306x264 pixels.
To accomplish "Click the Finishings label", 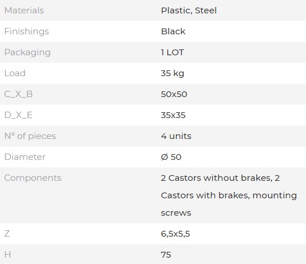I will coord(27,31).
